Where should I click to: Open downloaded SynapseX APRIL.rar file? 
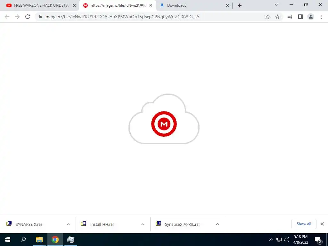[182, 224]
